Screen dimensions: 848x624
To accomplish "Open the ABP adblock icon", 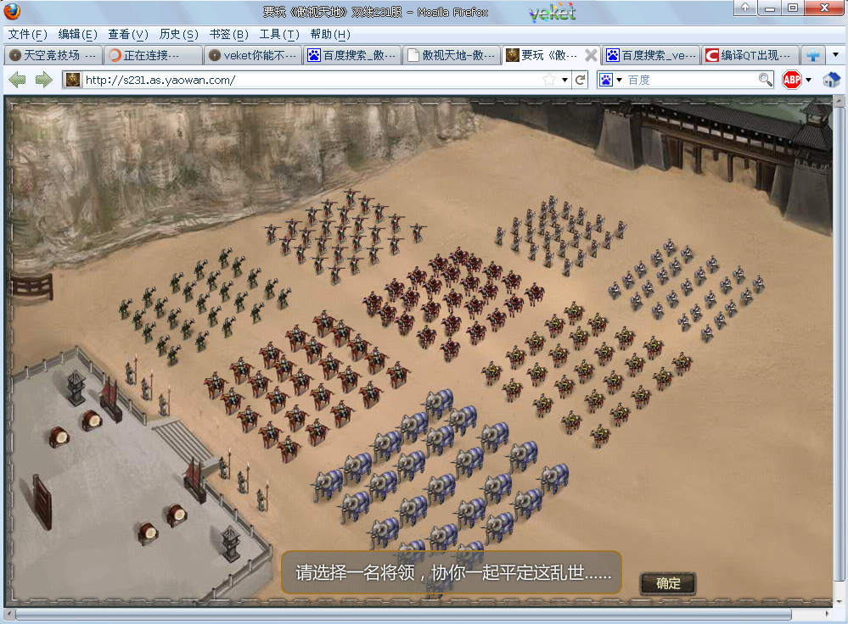I will (x=790, y=79).
